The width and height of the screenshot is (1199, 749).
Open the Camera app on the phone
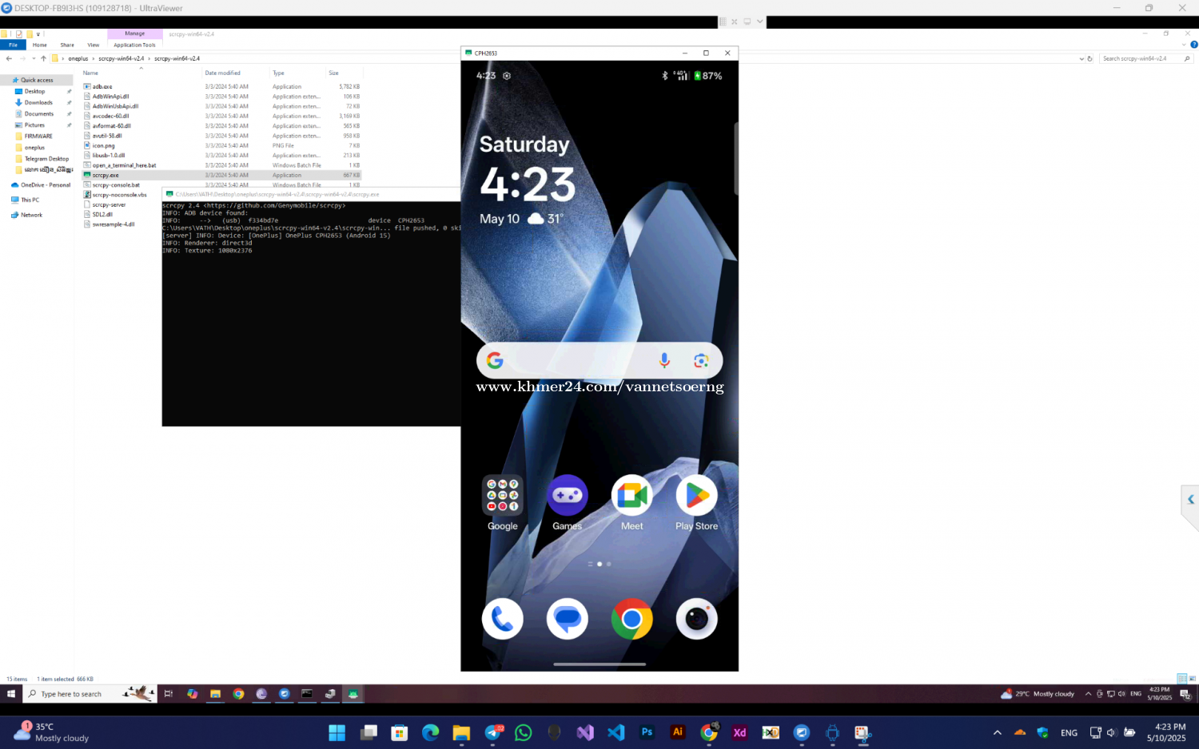click(696, 619)
